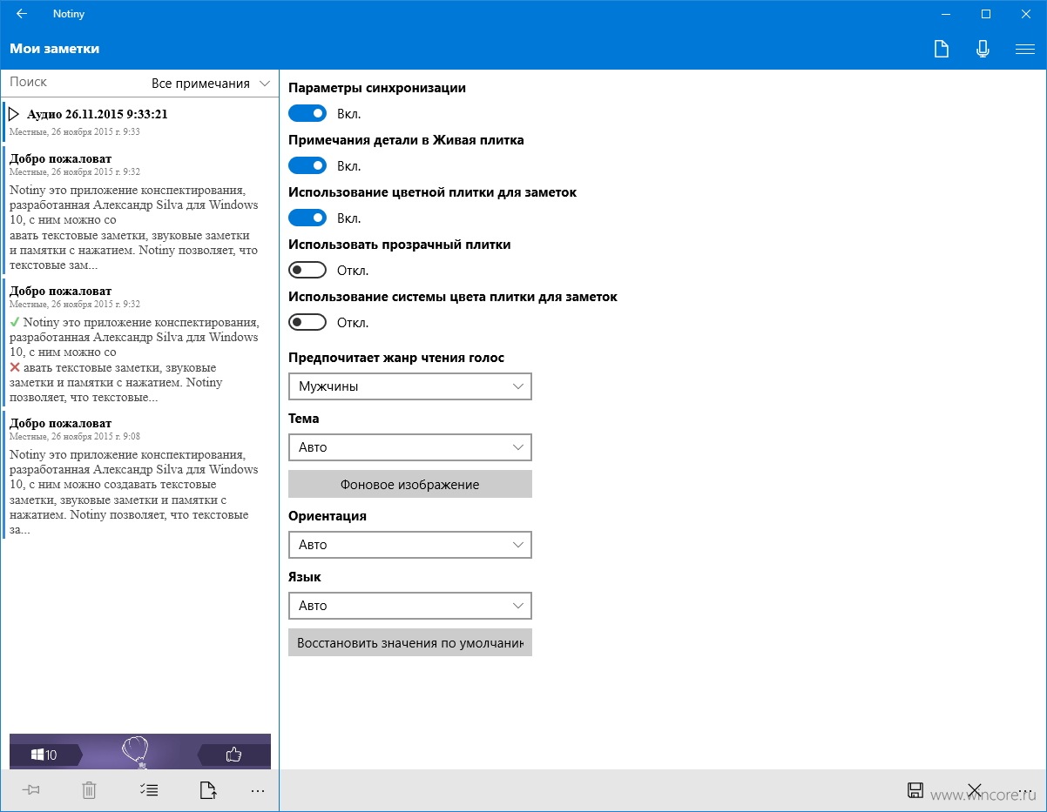Image resolution: width=1047 pixels, height=812 pixels.
Task: Turn off sync settings toggle
Action: (307, 113)
